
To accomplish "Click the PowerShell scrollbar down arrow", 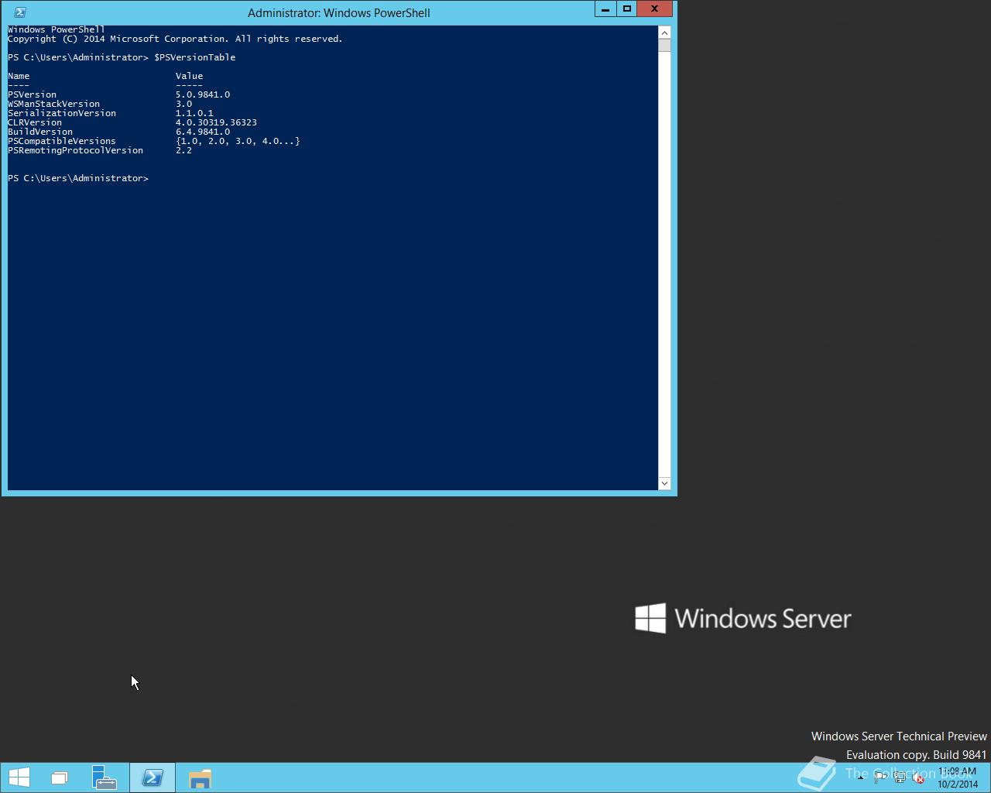I will [x=664, y=483].
